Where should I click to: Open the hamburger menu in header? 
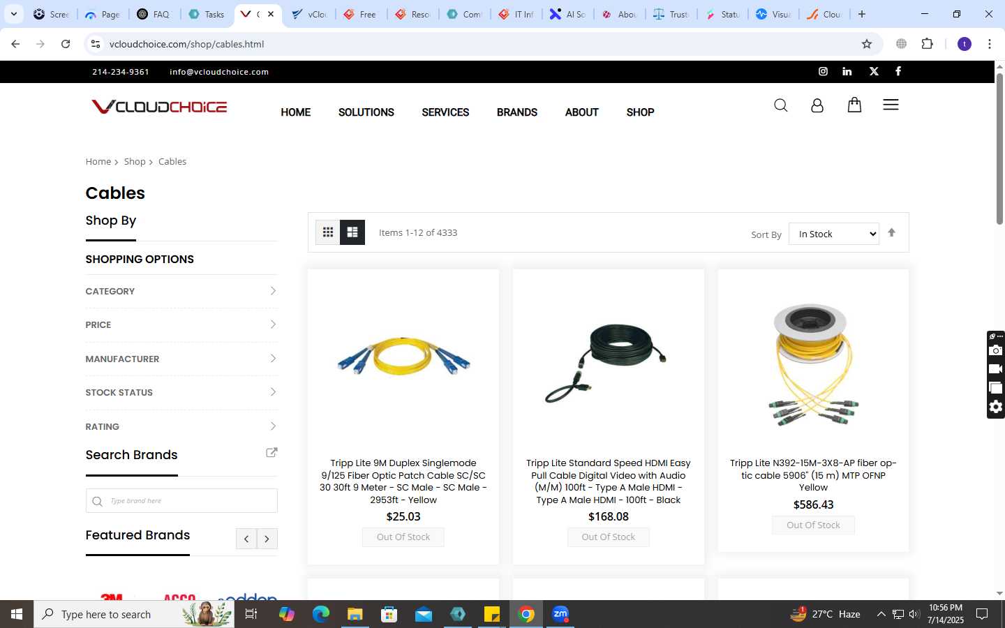[891, 105]
